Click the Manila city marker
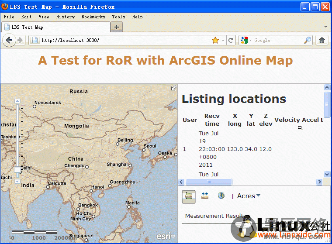Image resolution: width=332 pixels, height=244 pixels. [129, 207]
